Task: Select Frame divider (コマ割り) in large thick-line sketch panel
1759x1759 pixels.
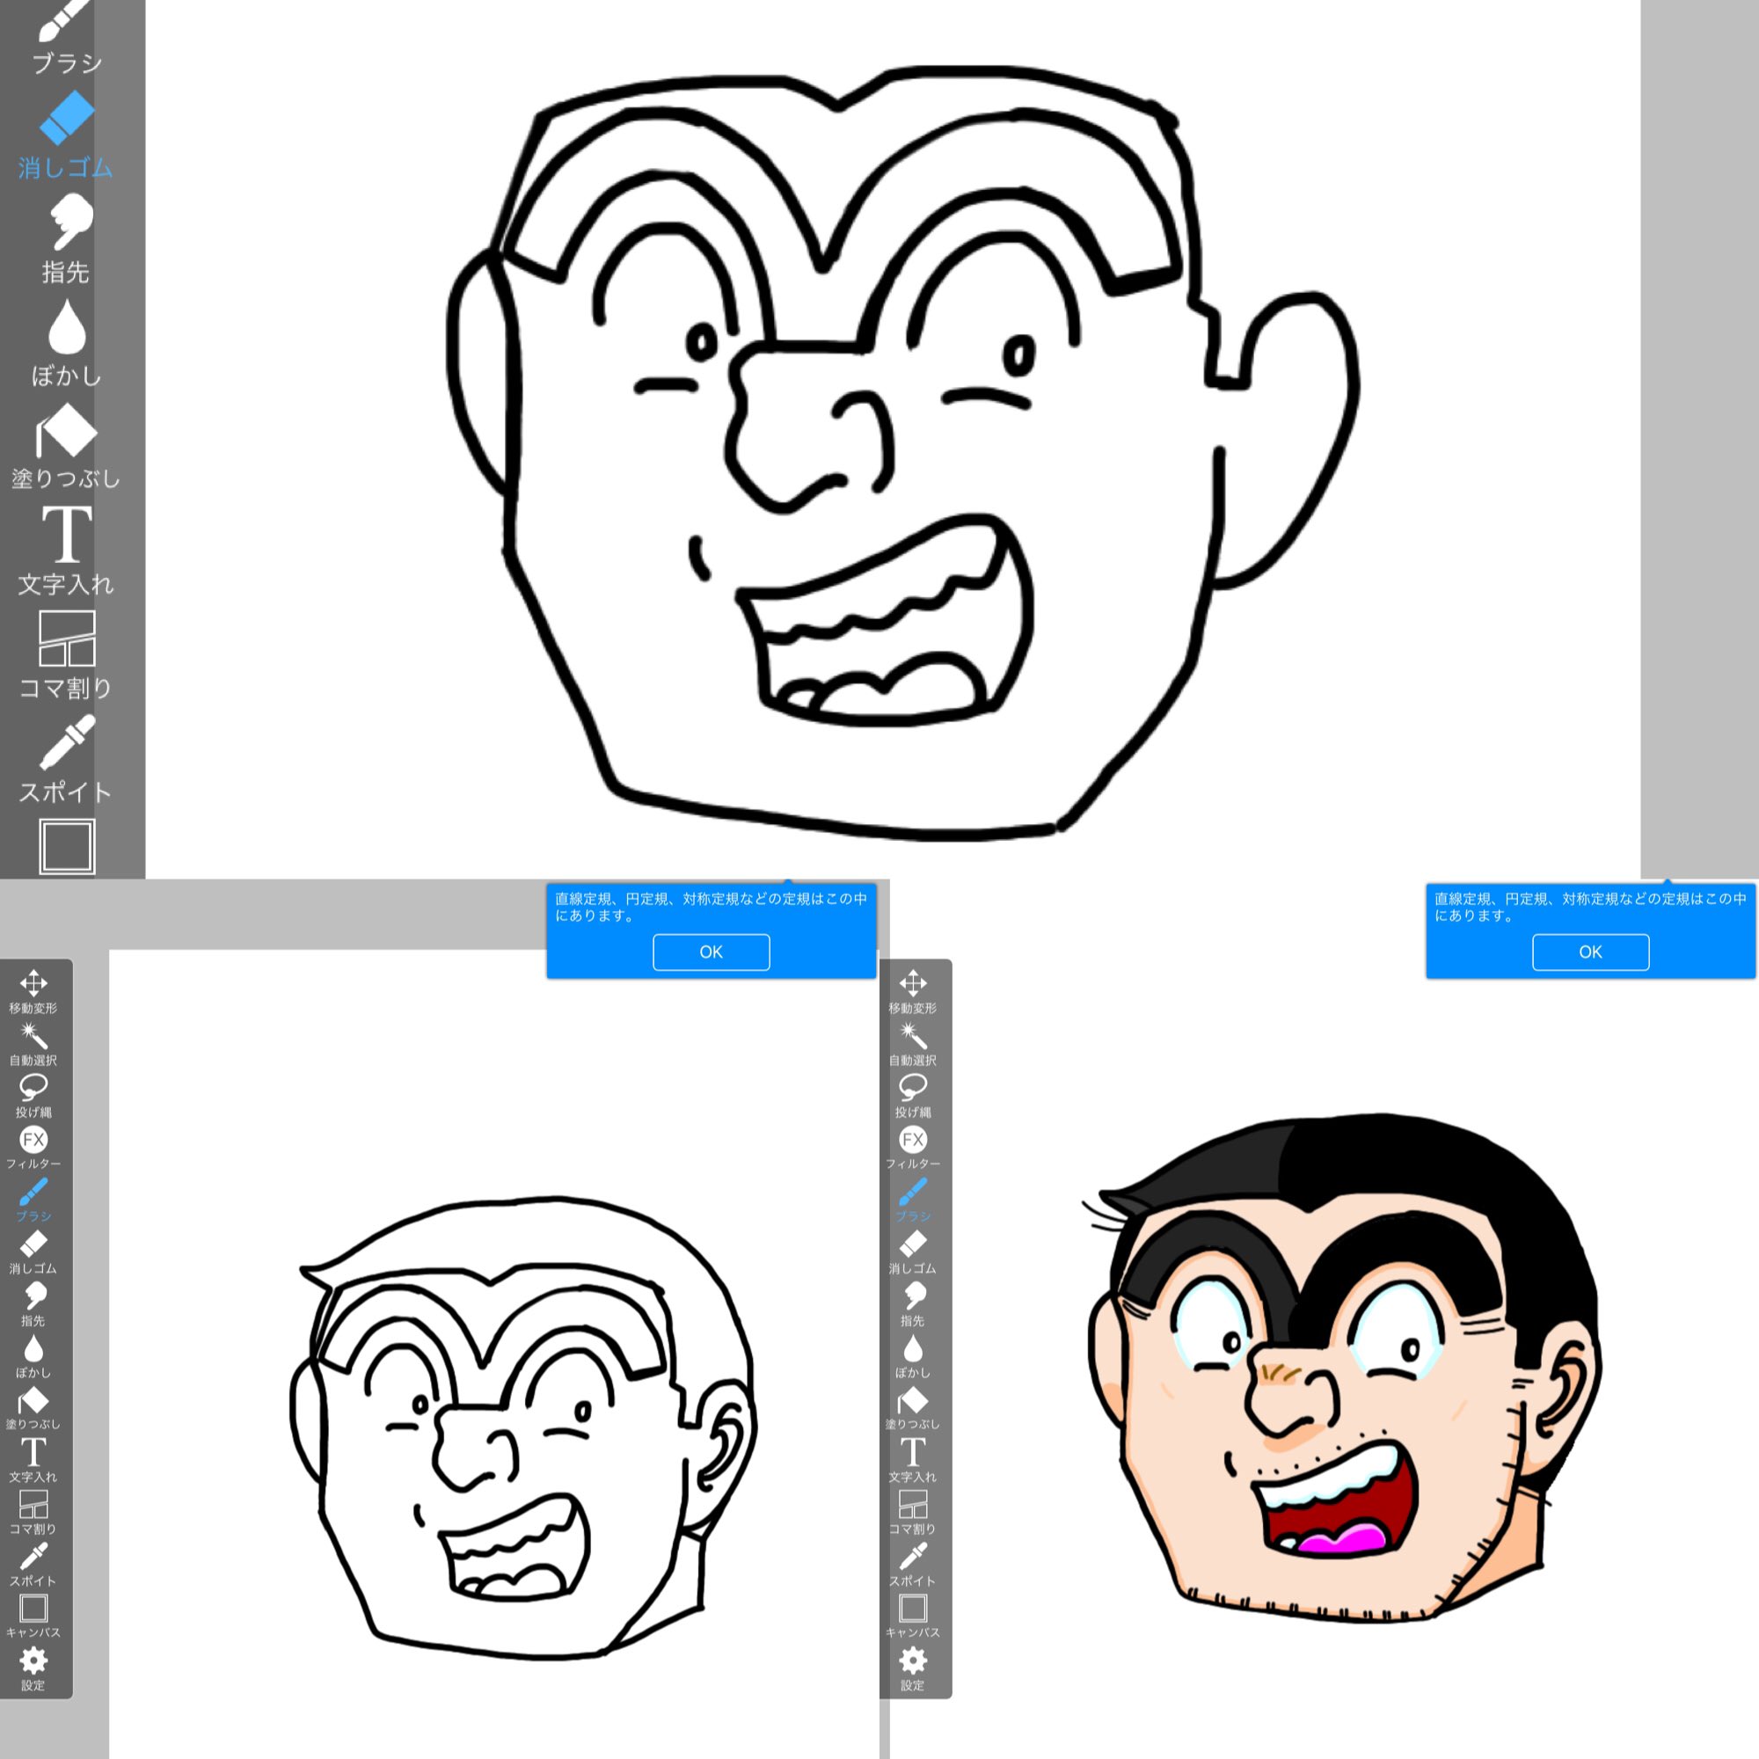Action: [x=67, y=655]
